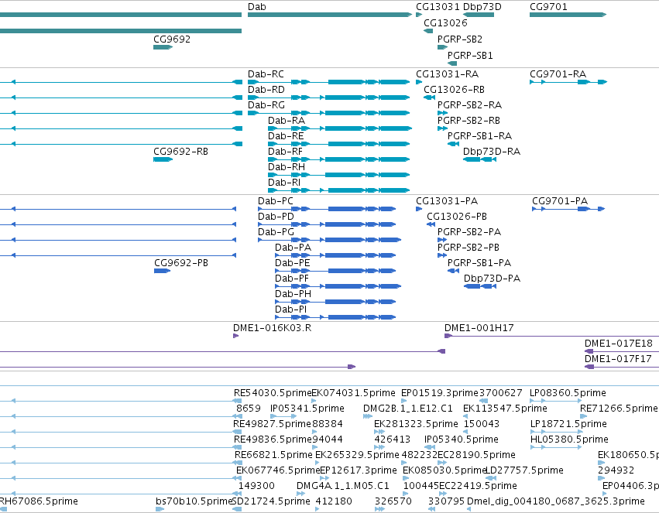Image resolution: width=659 pixels, height=513 pixels.
Task: Click the Dab-RI transcript label
Action: (x=284, y=183)
